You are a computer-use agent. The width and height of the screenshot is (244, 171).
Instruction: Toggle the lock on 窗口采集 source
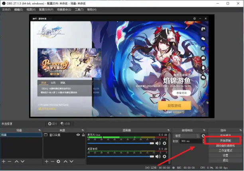click(83, 135)
